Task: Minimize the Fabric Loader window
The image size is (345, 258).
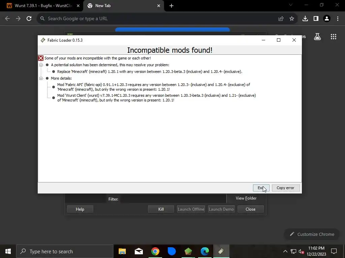Action: coord(263,40)
